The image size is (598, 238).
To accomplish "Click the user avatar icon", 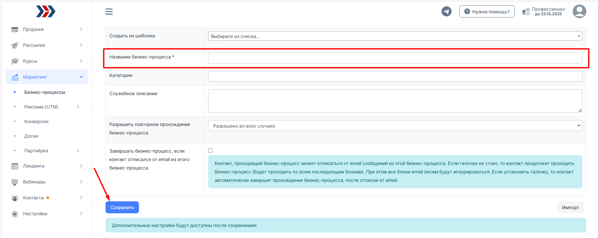I will pos(579,11).
